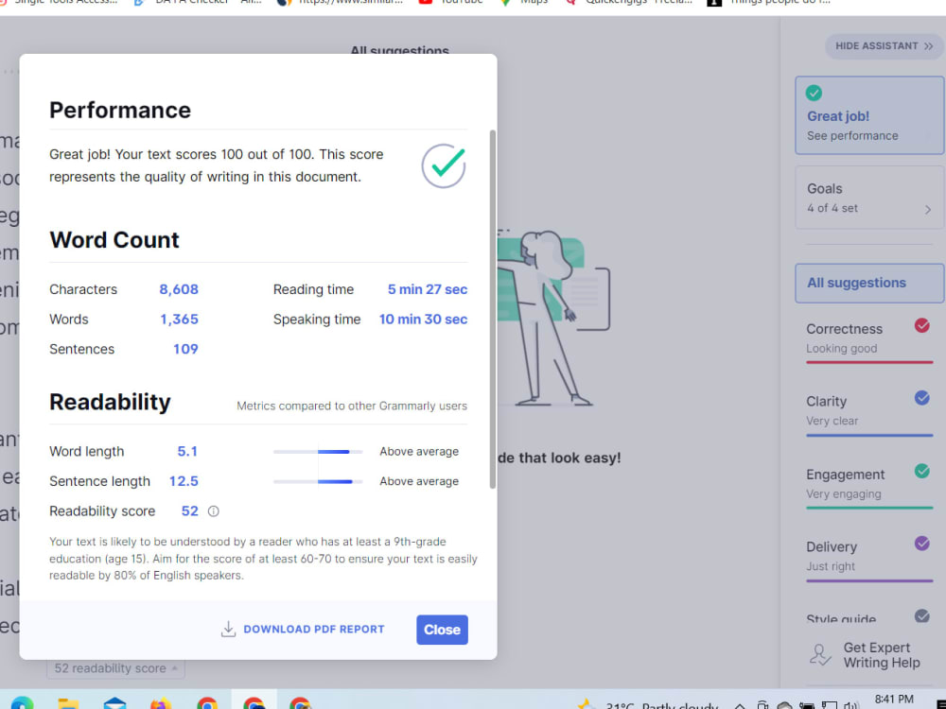Click the double-chevron on Hide Assistant
946x709 pixels.
928,45
